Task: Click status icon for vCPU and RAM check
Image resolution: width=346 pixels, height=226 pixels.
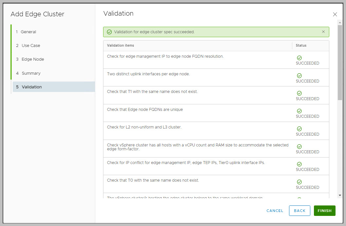Action: (299, 146)
